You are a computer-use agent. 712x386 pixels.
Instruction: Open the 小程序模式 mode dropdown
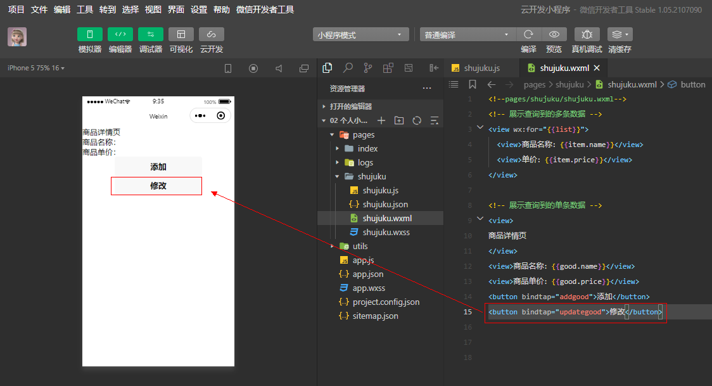[360, 34]
